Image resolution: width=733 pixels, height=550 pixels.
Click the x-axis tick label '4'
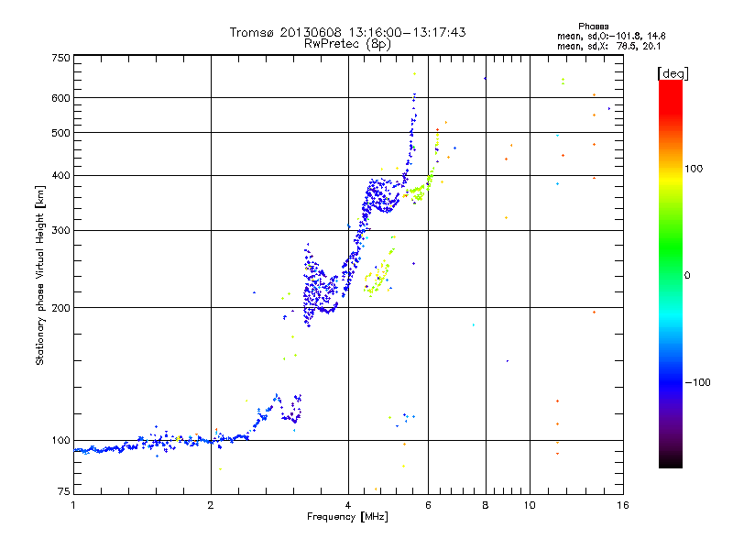pyautogui.click(x=348, y=505)
